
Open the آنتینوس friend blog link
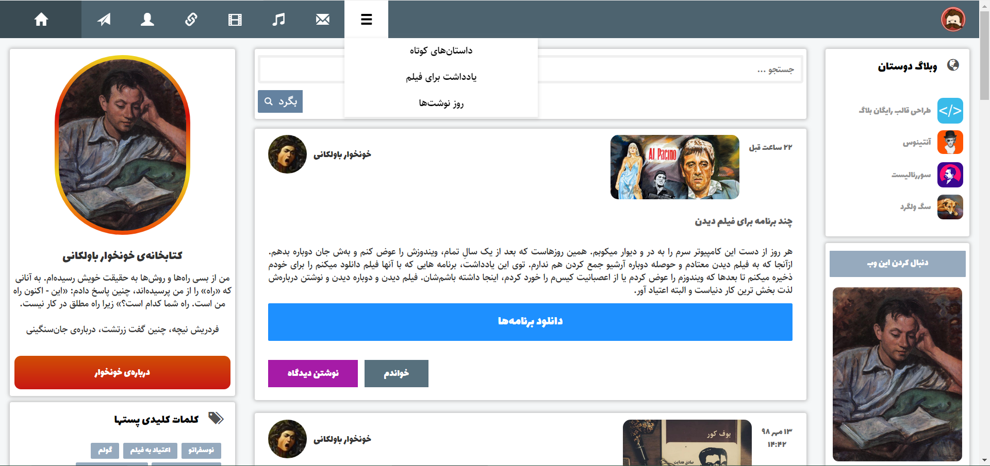pyautogui.click(x=917, y=142)
